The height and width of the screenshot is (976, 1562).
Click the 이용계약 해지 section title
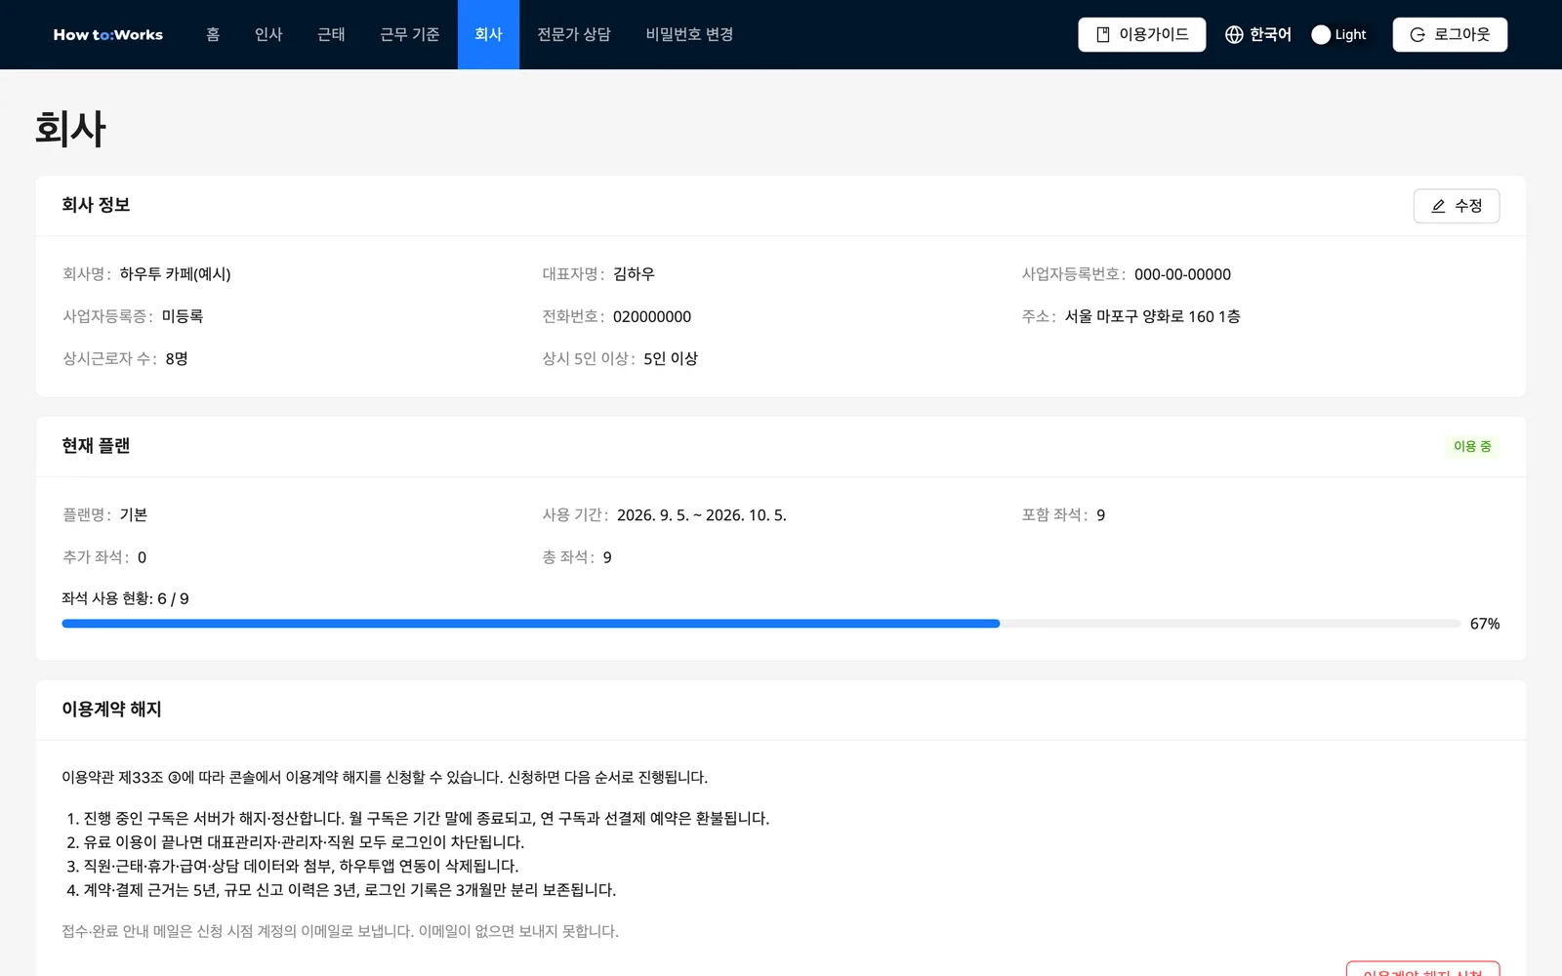click(x=112, y=710)
